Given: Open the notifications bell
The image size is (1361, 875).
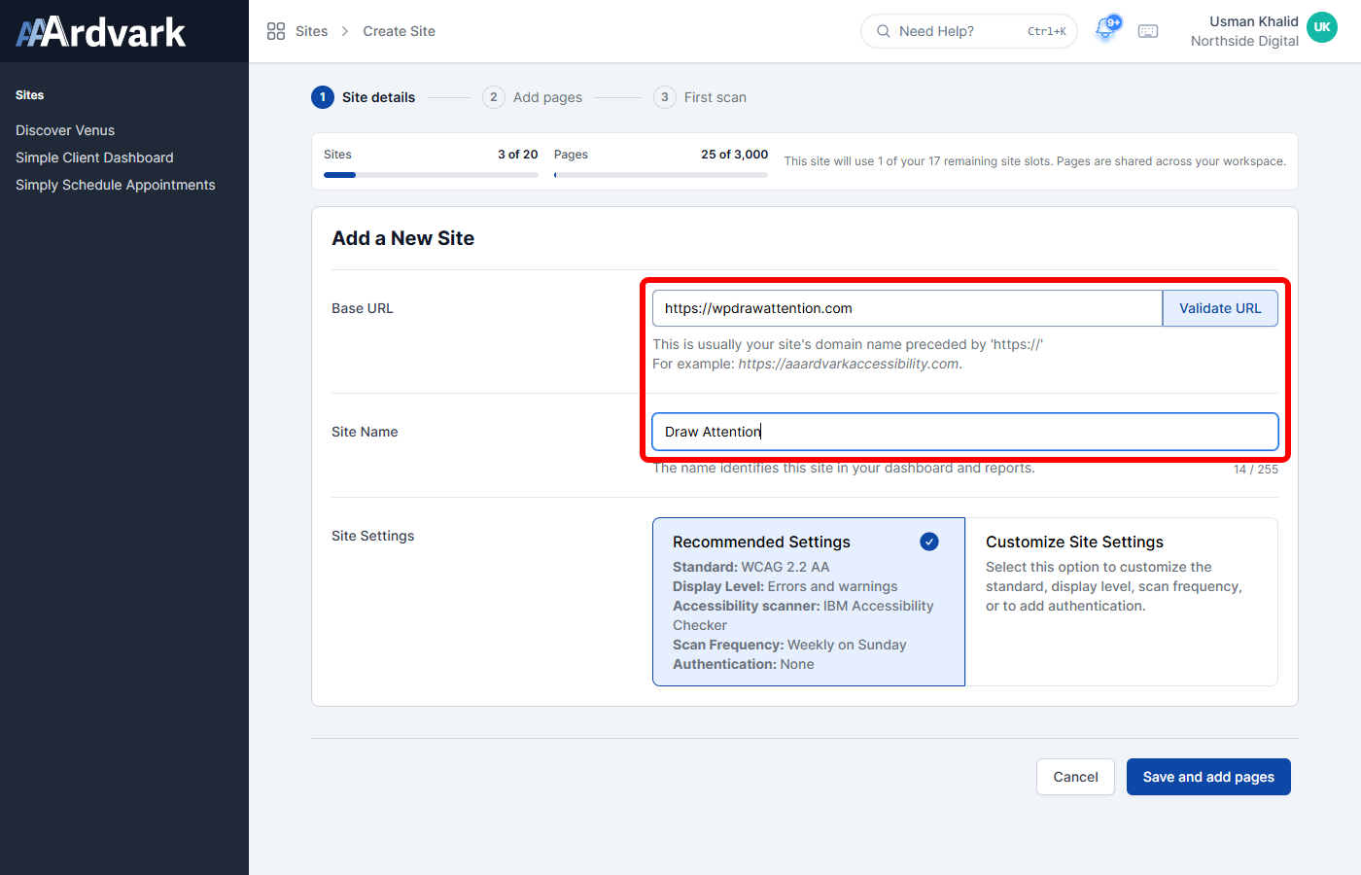Looking at the screenshot, I should tap(1105, 30).
